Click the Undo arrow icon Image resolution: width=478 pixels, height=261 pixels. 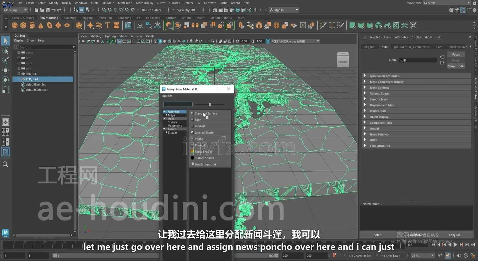coord(53,10)
